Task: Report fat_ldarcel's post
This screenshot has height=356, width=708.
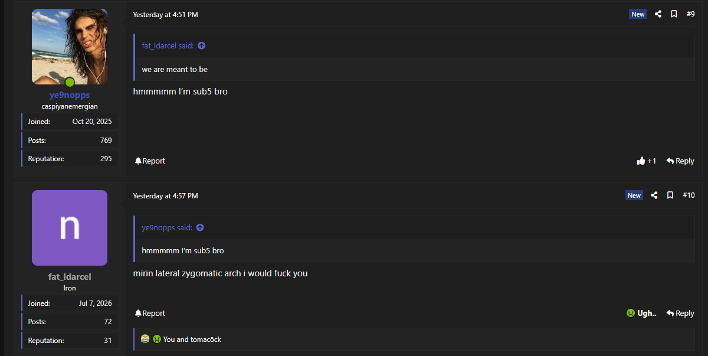Action: 150,313
